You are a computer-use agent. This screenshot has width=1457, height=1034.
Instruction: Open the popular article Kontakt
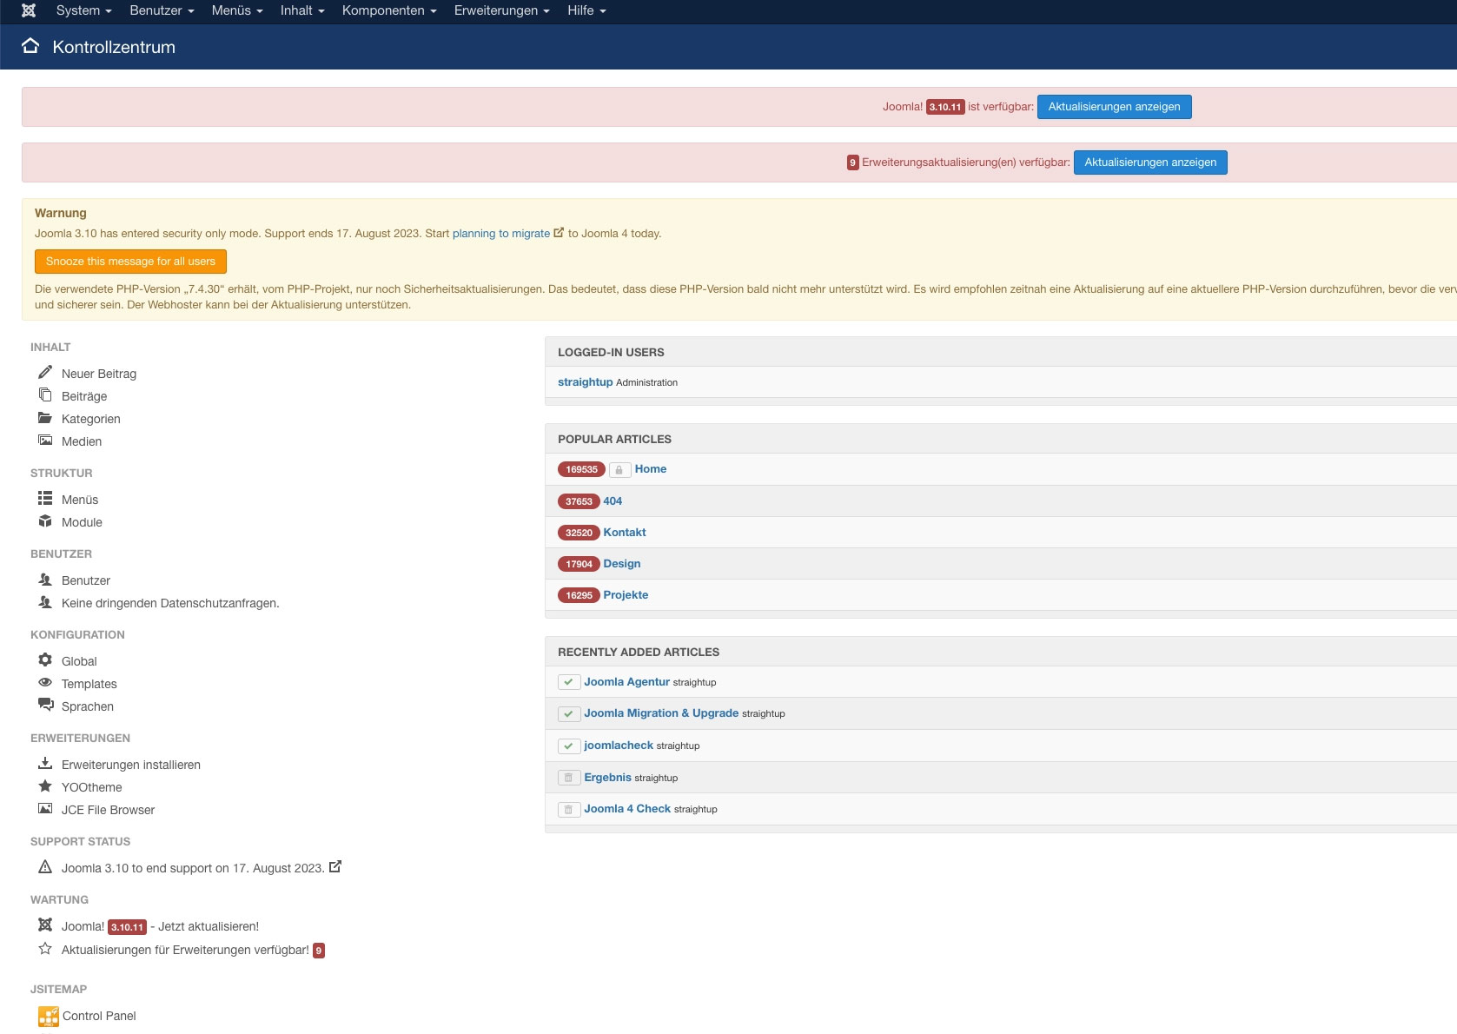[x=625, y=532]
